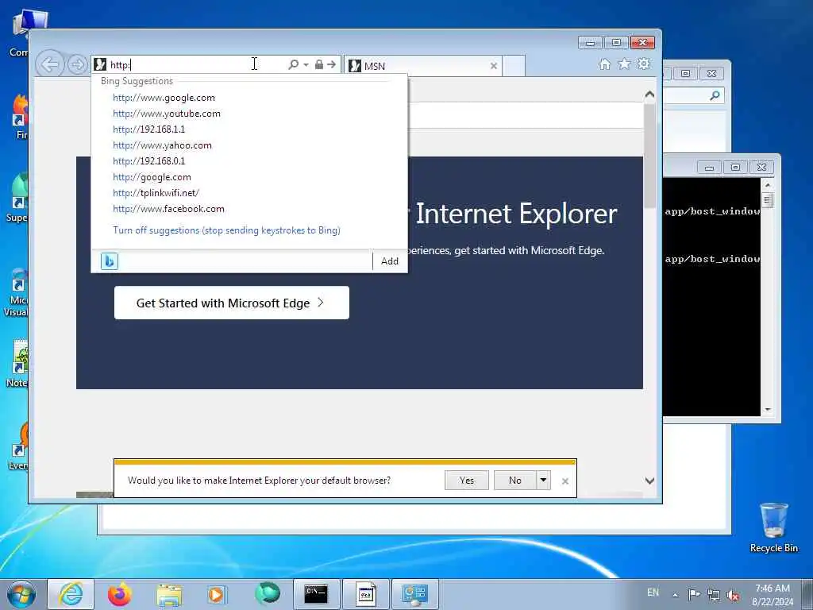Open a new blank tab
813x610 pixels.
514,66
